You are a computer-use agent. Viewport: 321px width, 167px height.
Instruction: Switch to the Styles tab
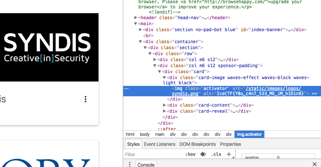click(x=133, y=144)
